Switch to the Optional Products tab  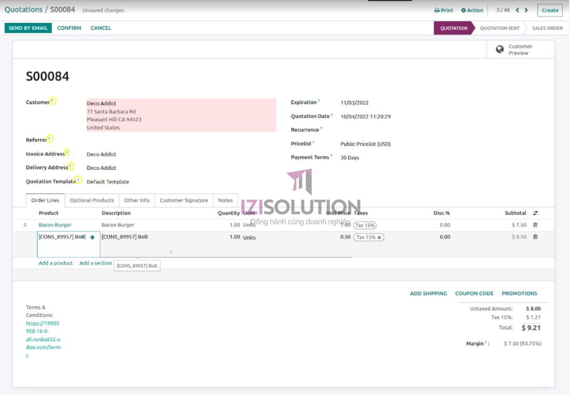click(92, 200)
